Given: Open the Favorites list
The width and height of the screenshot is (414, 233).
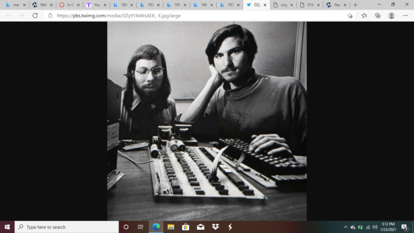Looking at the screenshot, I should [x=364, y=16].
